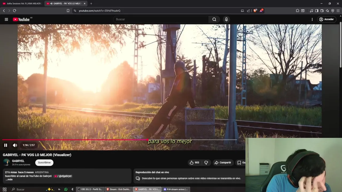Viewport: 342px width, 192px height.
Task: Focus the Buscar search input field
Action: pyautogui.click(x=161, y=19)
